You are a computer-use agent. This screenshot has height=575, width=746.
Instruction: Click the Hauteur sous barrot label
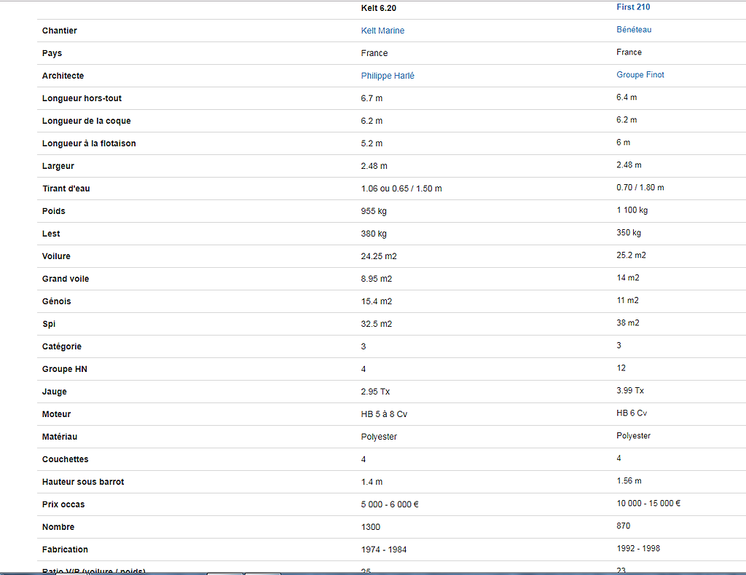coord(83,482)
